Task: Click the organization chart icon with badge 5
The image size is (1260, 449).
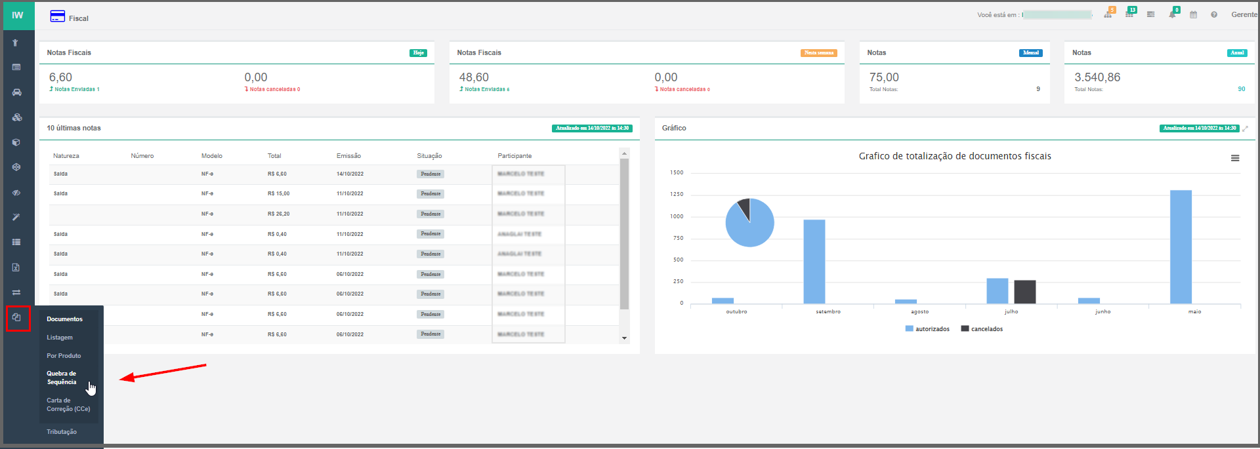Action: click(x=1108, y=14)
